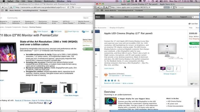Select the iPod tab on Apple site

(x=126, y=17)
